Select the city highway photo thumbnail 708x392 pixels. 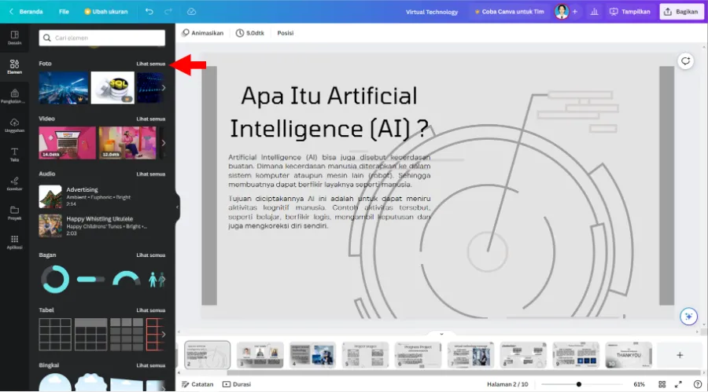pyautogui.click(x=63, y=88)
